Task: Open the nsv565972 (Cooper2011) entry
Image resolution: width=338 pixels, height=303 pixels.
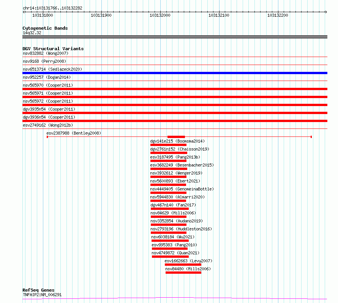Action: pyautogui.click(x=48, y=101)
